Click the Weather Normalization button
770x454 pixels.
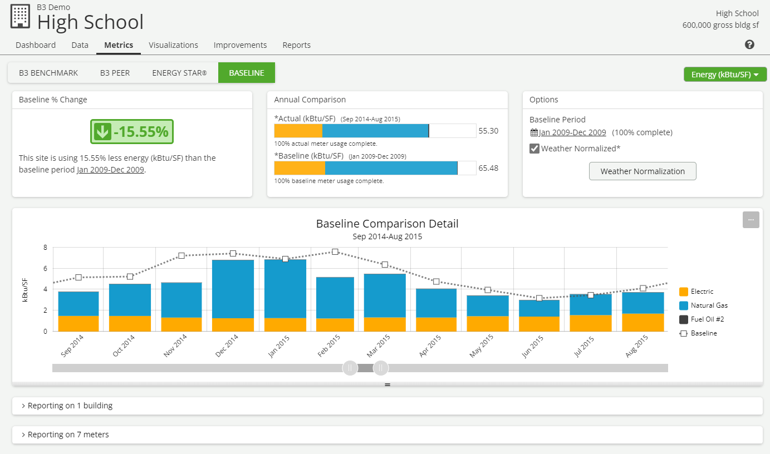[643, 171]
